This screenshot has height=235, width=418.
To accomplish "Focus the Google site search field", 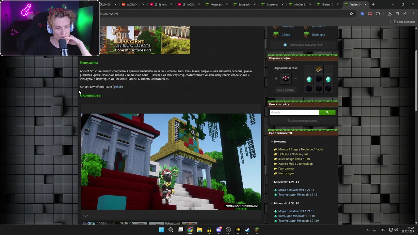I will tap(294, 112).
